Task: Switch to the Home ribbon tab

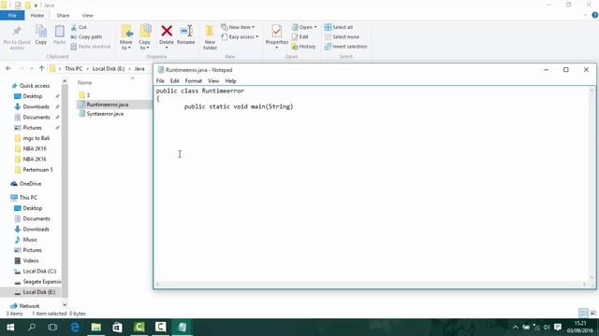Action: (x=37, y=15)
